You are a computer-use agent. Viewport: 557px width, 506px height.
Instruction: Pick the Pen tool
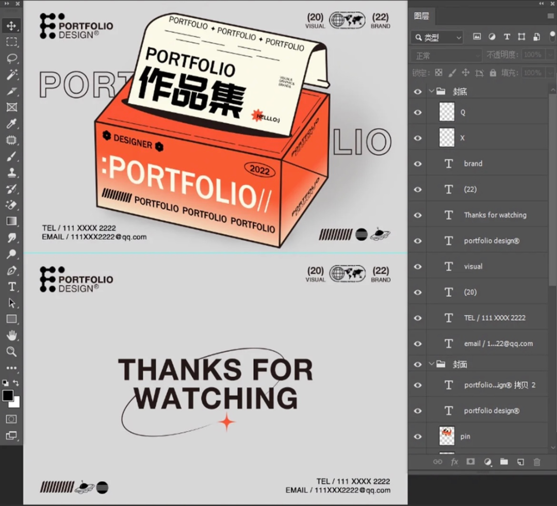(x=11, y=270)
